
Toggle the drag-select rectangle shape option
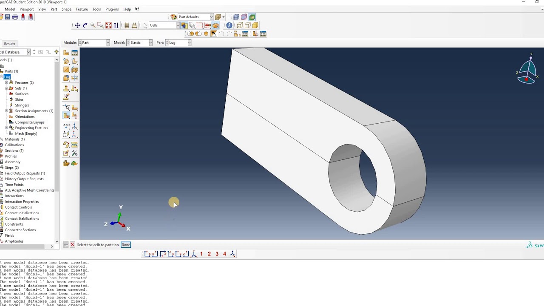(199, 25)
